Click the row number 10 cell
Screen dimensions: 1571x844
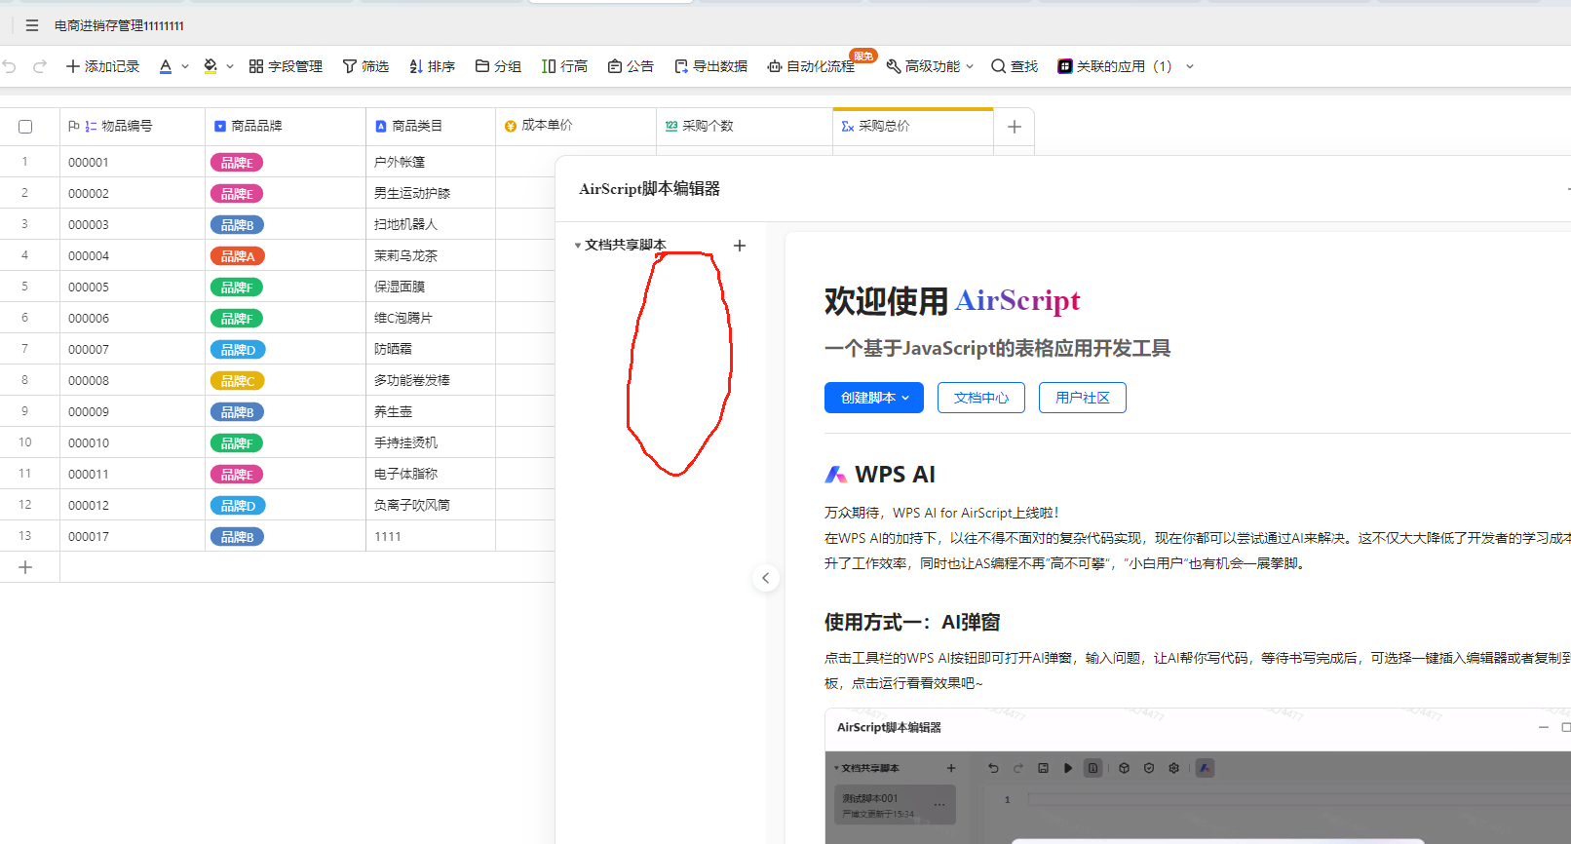point(25,442)
